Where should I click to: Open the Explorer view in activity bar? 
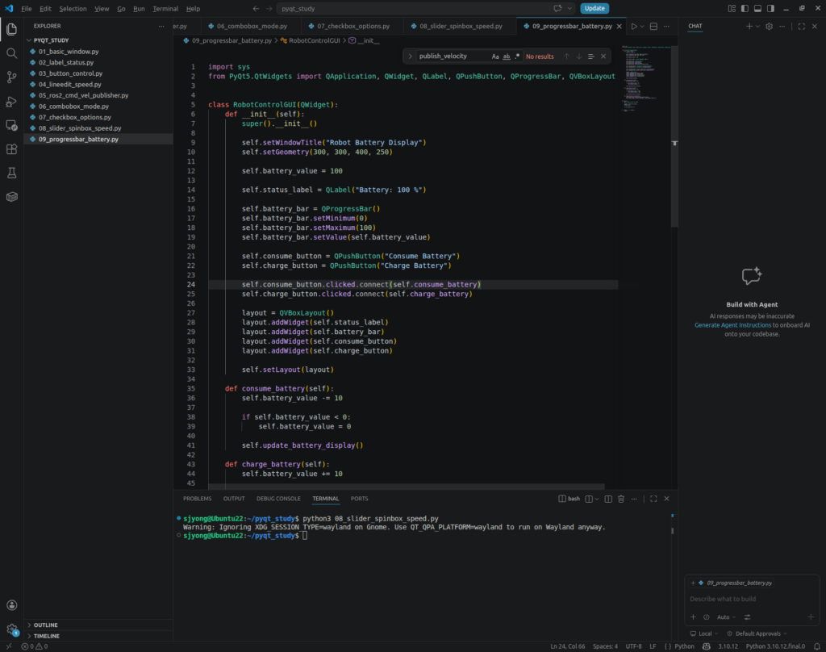pyautogui.click(x=11, y=30)
